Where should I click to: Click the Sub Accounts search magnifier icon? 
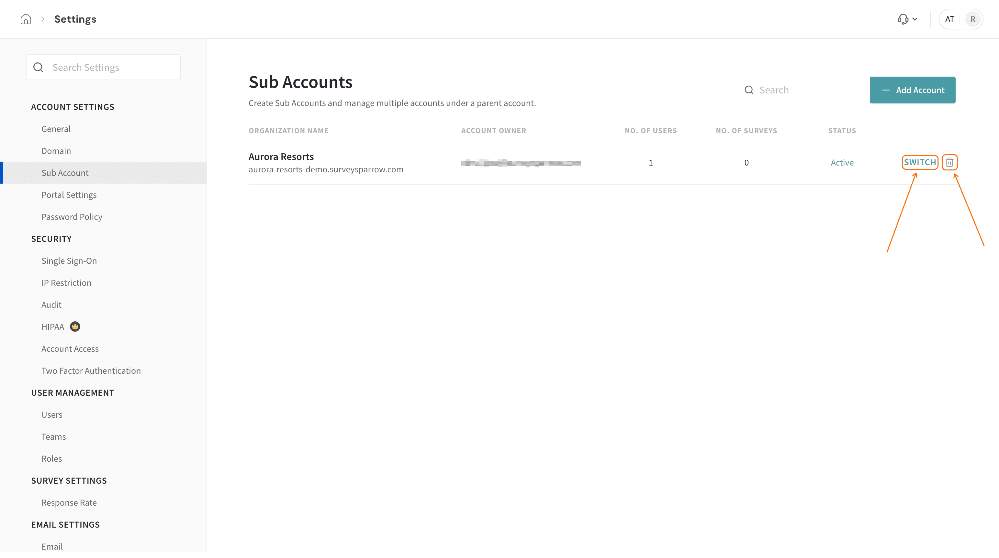(749, 90)
